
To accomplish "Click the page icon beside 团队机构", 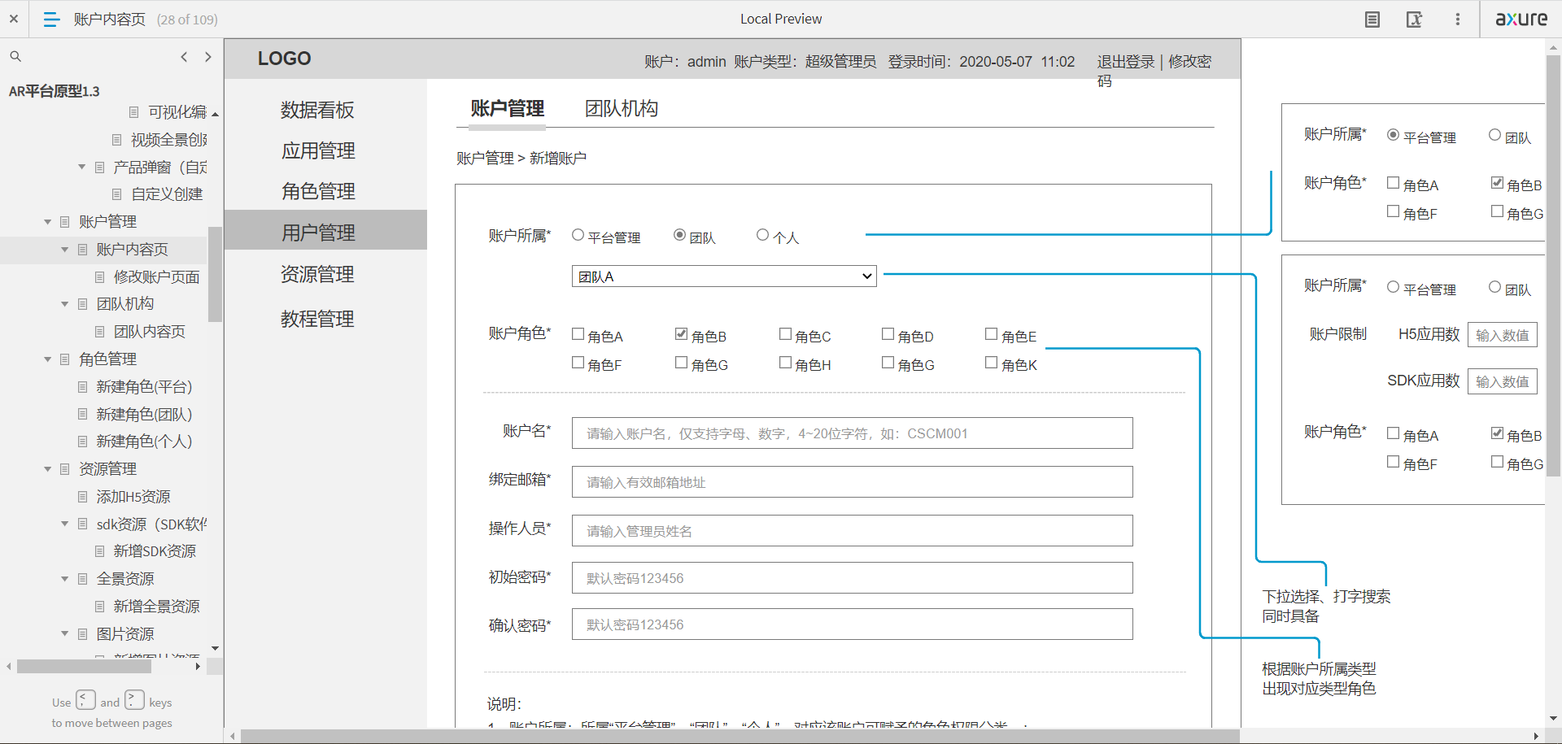I will pos(82,303).
